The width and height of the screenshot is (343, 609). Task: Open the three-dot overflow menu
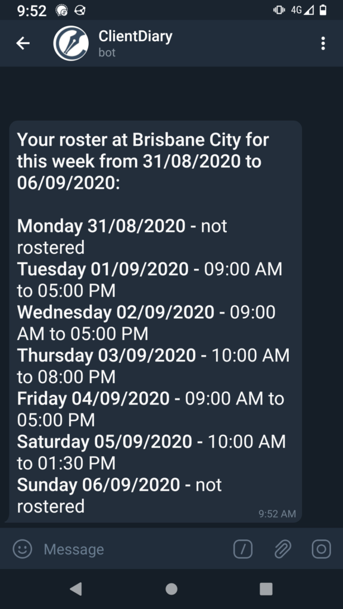(323, 43)
